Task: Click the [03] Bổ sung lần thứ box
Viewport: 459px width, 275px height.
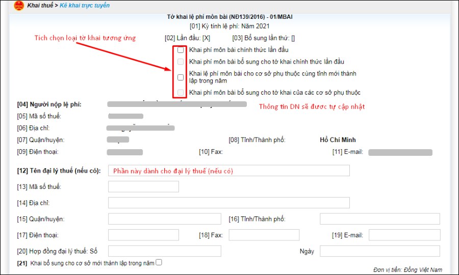Action: coord(293,38)
